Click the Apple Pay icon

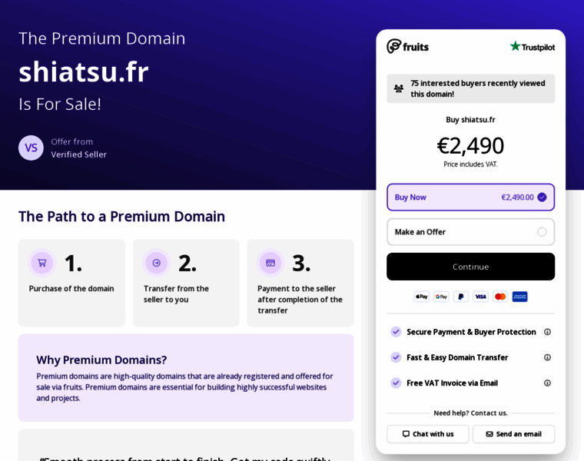pyautogui.click(x=421, y=297)
